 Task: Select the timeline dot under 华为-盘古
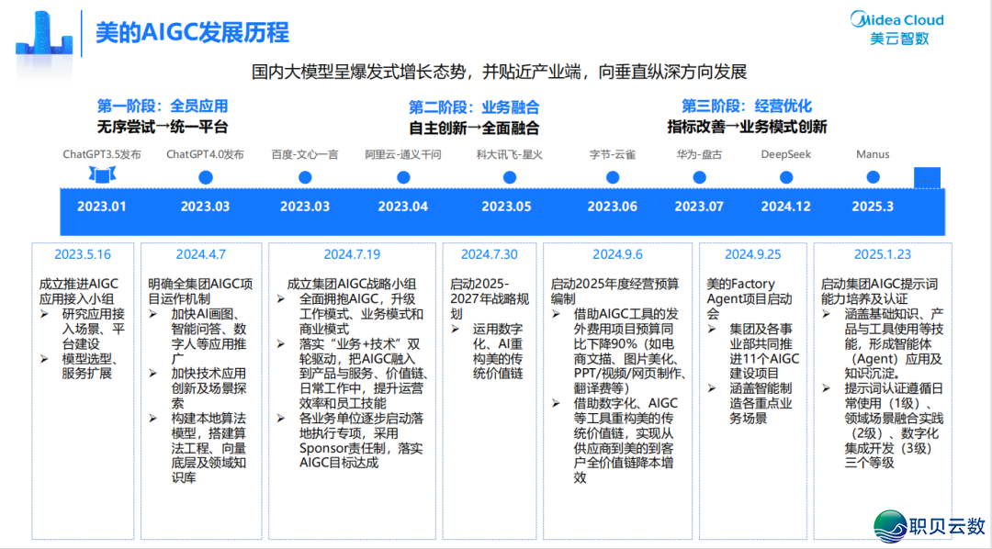699,178
